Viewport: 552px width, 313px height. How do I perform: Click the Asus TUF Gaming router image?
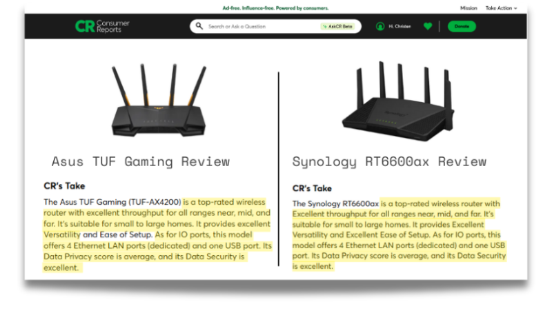click(159, 100)
